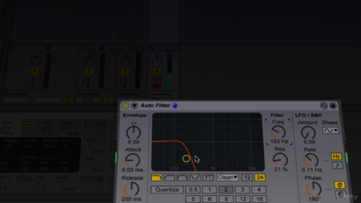
Task: Toggle track 2 activator in the mixer
Action: point(89,72)
